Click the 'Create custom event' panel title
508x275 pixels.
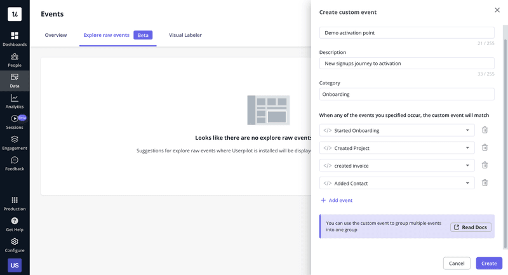347,12
